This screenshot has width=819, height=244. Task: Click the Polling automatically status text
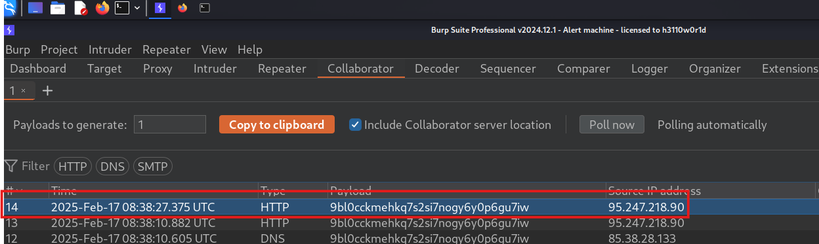712,124
